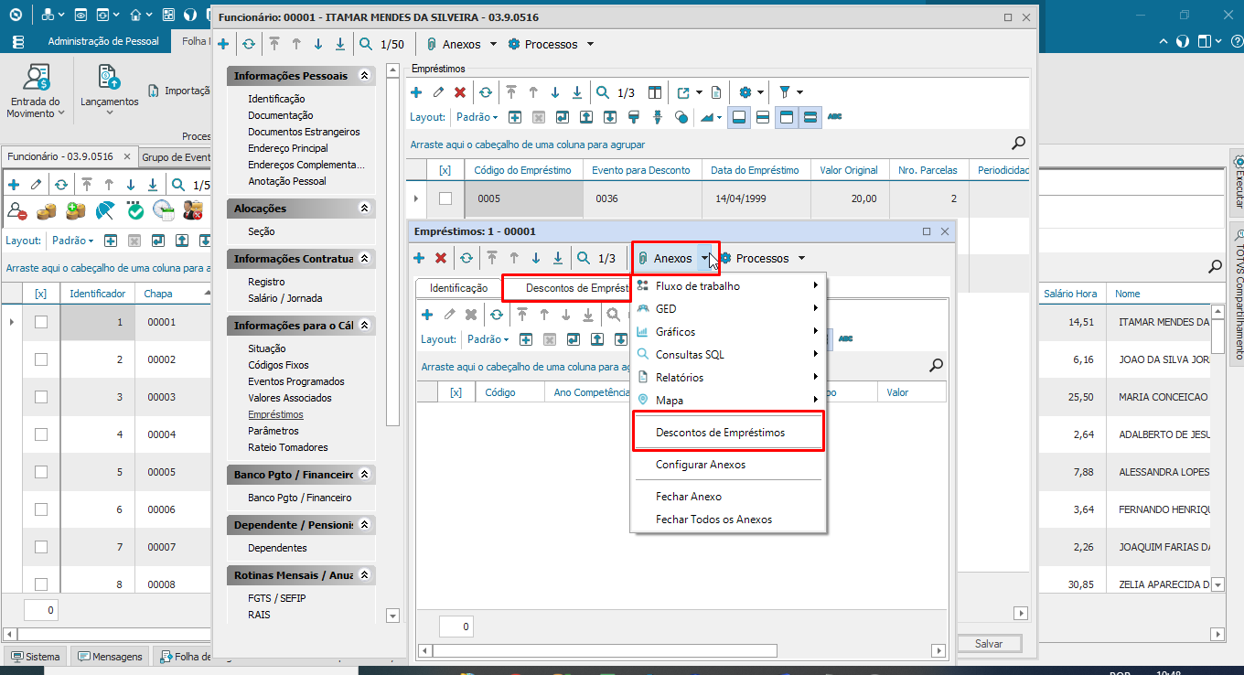This screenshot has height=675, width=1244.
Task: Click remove employee icon in Funcionário list toolbar
Action: point(16,211)
